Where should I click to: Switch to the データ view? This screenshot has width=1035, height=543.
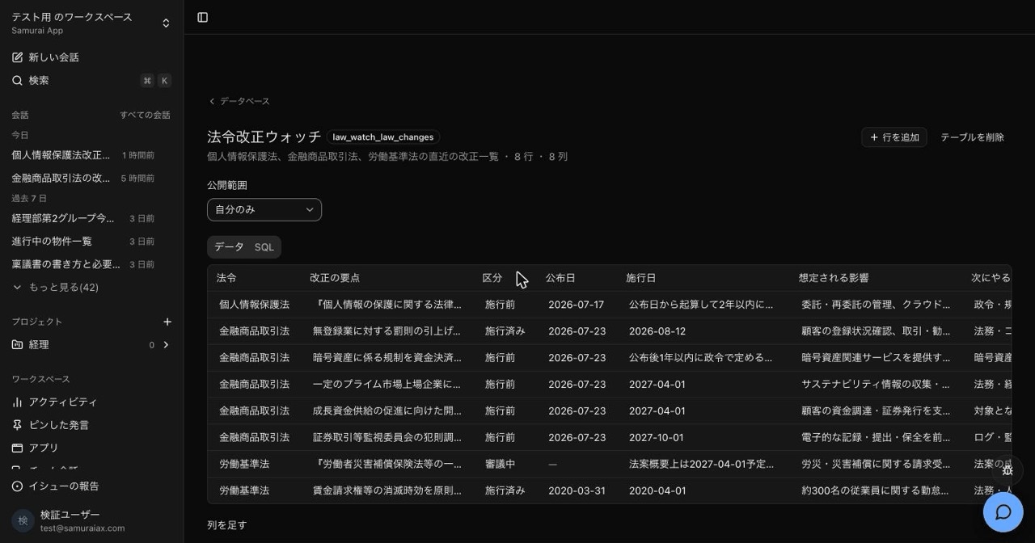pos(229,247)
